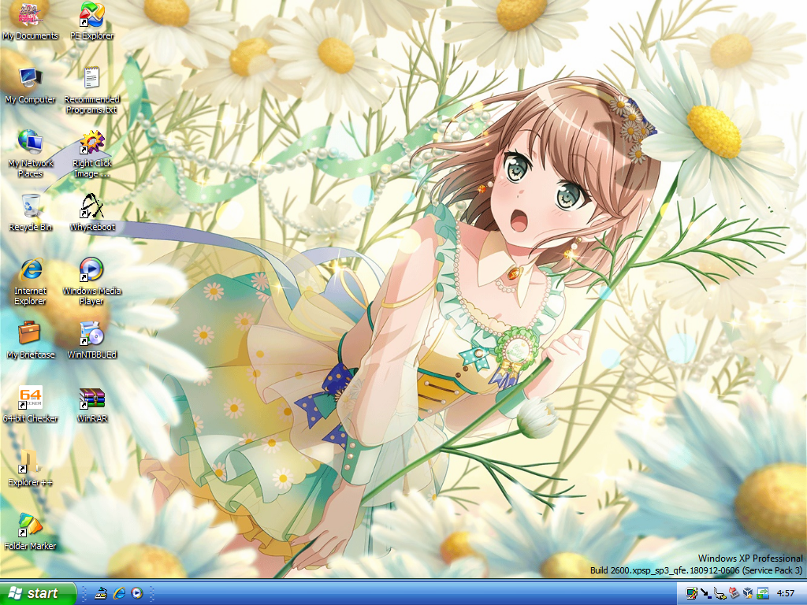
Task: Select the Windows Media Player desktop icon
Action: click(x=91, y=282)
